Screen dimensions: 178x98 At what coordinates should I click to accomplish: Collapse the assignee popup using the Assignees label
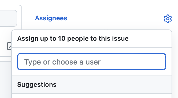(x=51, y=18)
